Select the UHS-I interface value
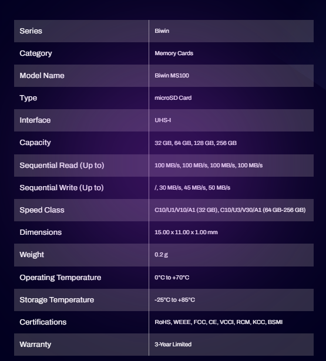 [163, 120]
